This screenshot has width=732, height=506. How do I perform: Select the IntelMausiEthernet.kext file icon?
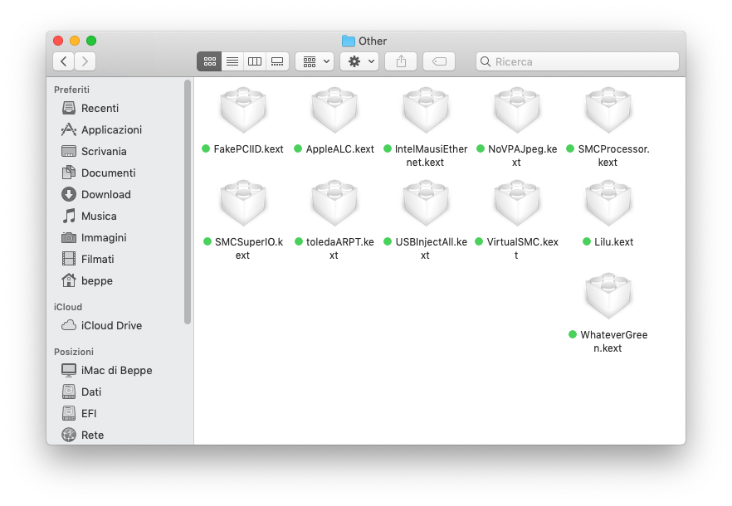click(x=426, y=110)
